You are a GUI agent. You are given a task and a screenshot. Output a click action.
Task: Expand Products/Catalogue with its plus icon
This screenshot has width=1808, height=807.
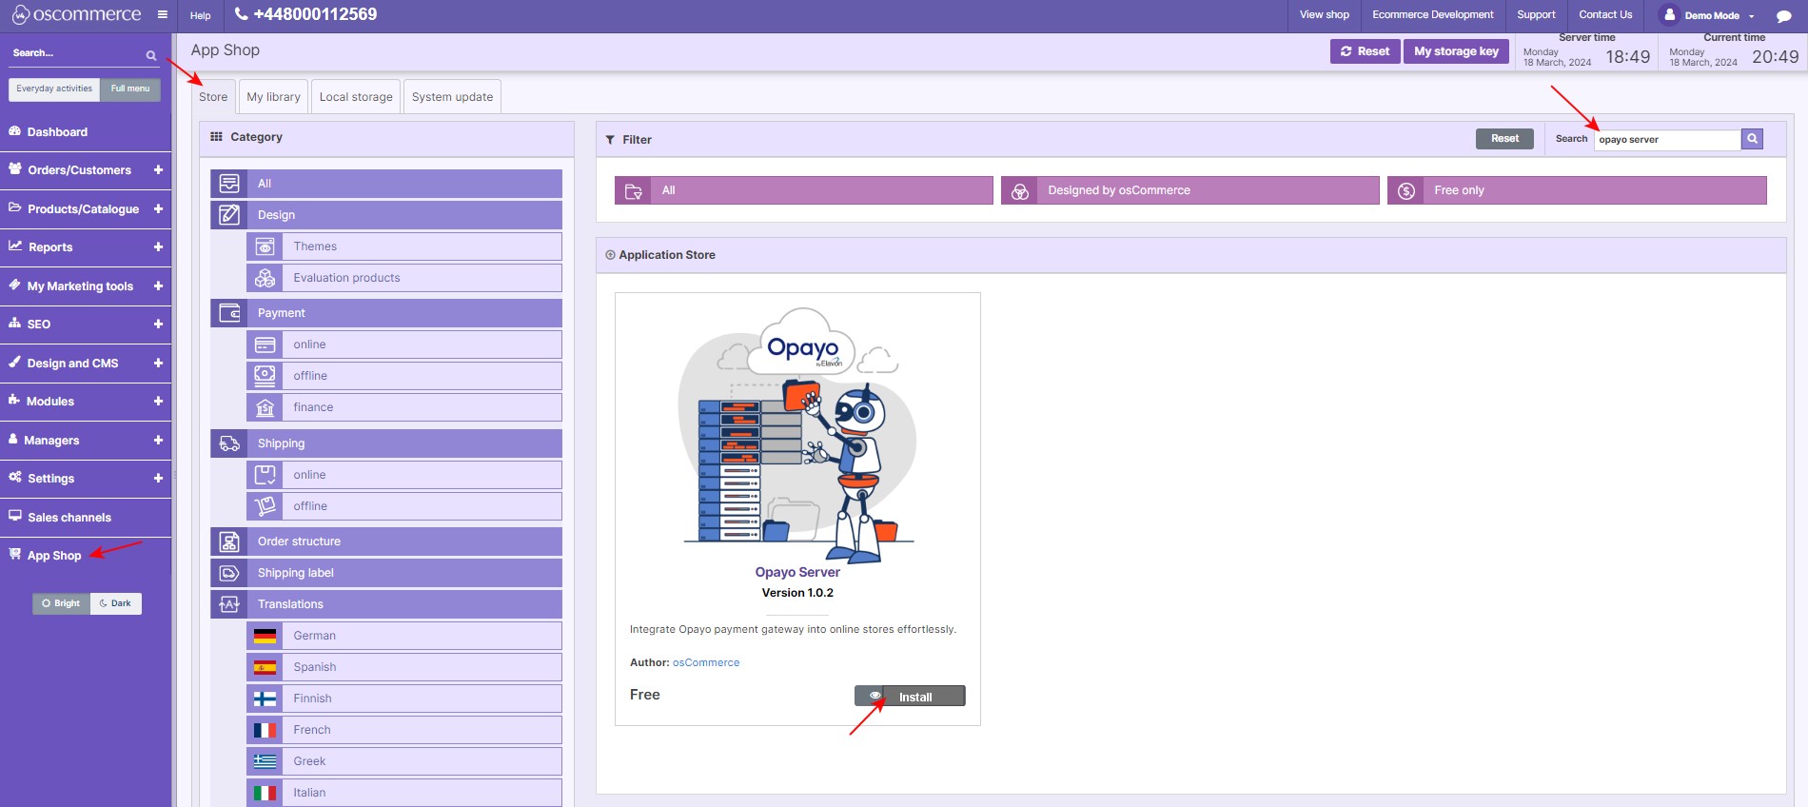pos(158,208)
